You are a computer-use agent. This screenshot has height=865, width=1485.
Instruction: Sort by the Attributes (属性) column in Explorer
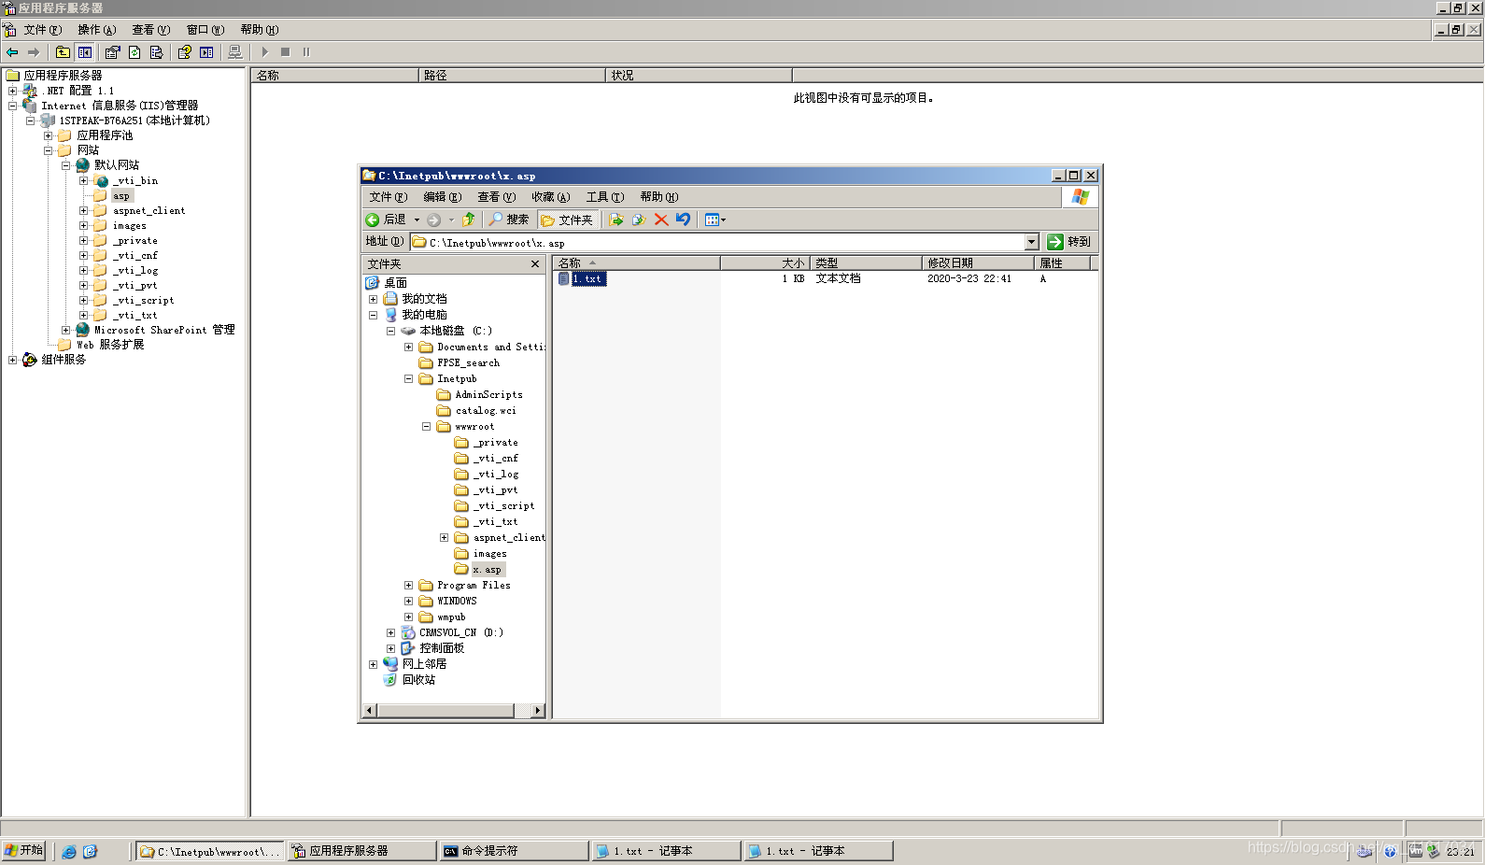[x=1062, y=263]
